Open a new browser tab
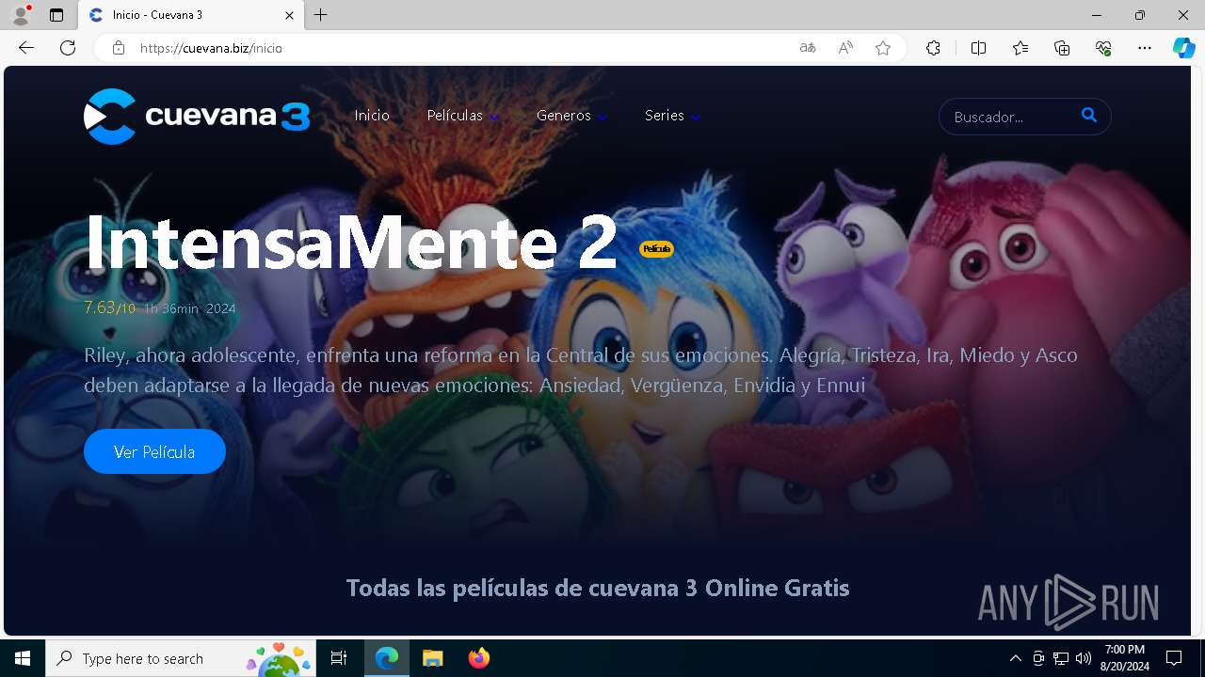1205x677 pixels. point(321,15)
